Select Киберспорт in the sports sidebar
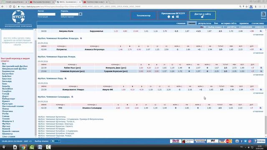Screen dimensions: 267x150 pos(8,99)
